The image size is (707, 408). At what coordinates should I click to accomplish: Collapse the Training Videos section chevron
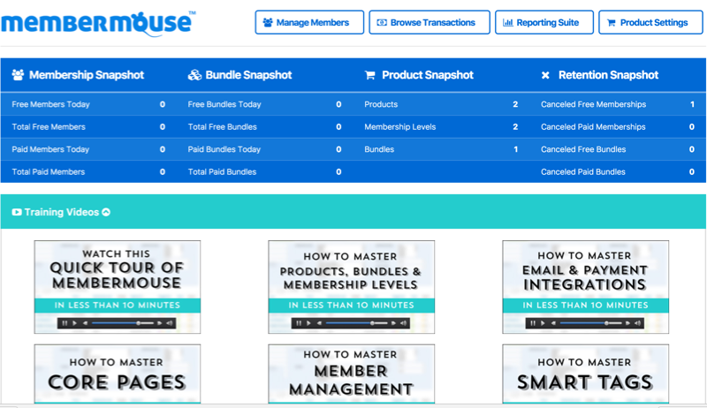[x=106, y=212]
